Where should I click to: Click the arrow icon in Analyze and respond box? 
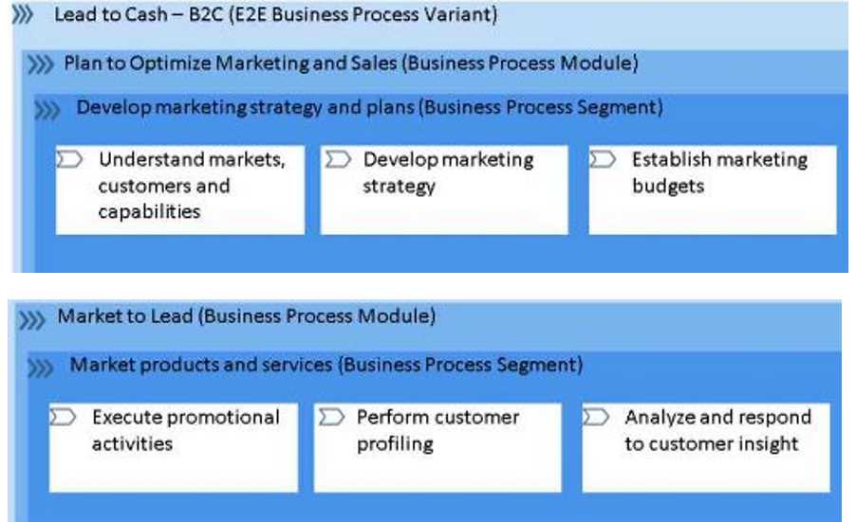tap(595, 417)
